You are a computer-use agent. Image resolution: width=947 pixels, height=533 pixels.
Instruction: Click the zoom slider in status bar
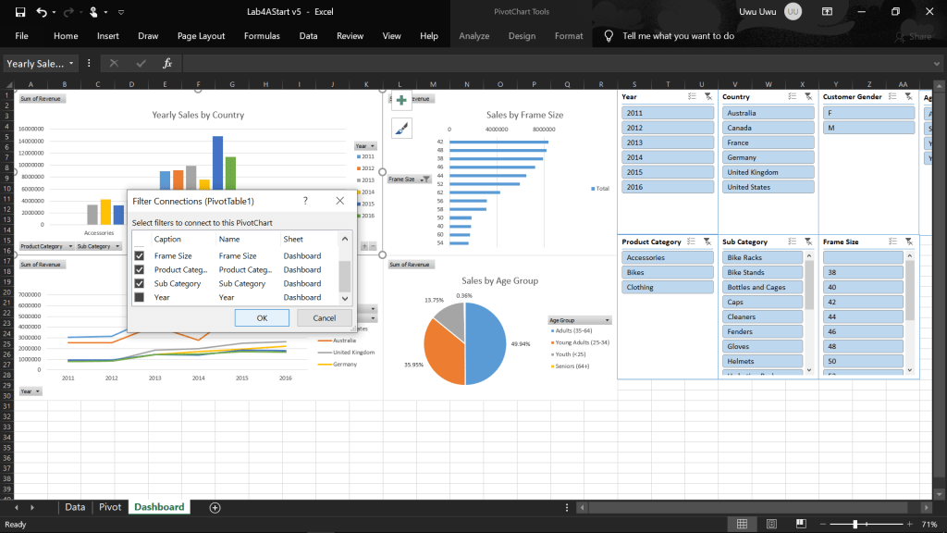[x=855, y=525]
